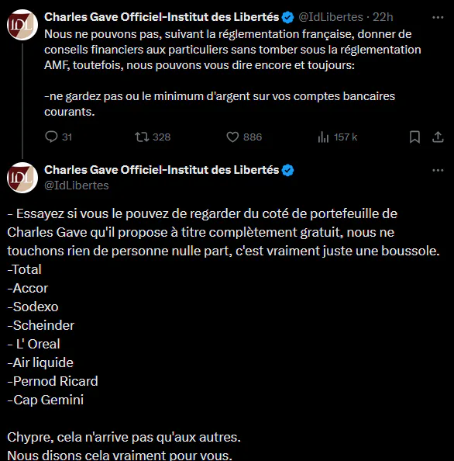Click the IDL avatar on second tweet

(22, 178)
